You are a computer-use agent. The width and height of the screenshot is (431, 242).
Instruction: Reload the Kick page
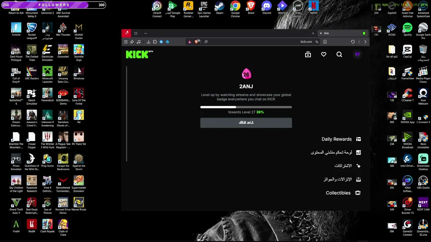[x=353, y=42]
